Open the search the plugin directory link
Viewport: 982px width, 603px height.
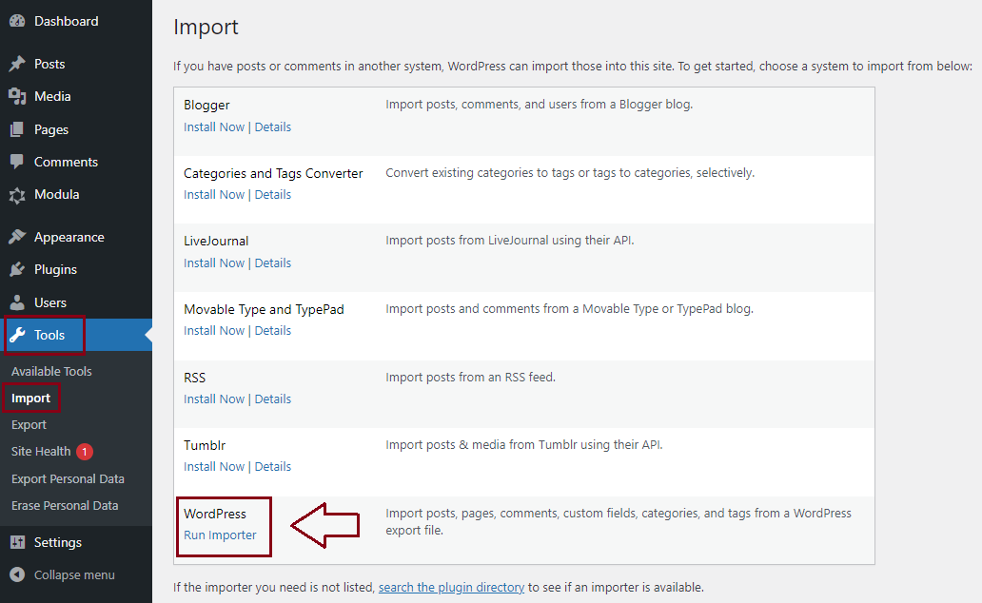coord(451,587)
